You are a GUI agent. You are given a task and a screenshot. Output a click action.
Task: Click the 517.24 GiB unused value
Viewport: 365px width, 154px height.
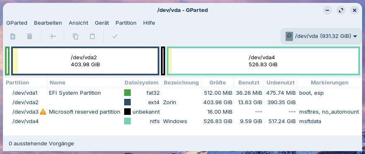[x=282, y=121]
